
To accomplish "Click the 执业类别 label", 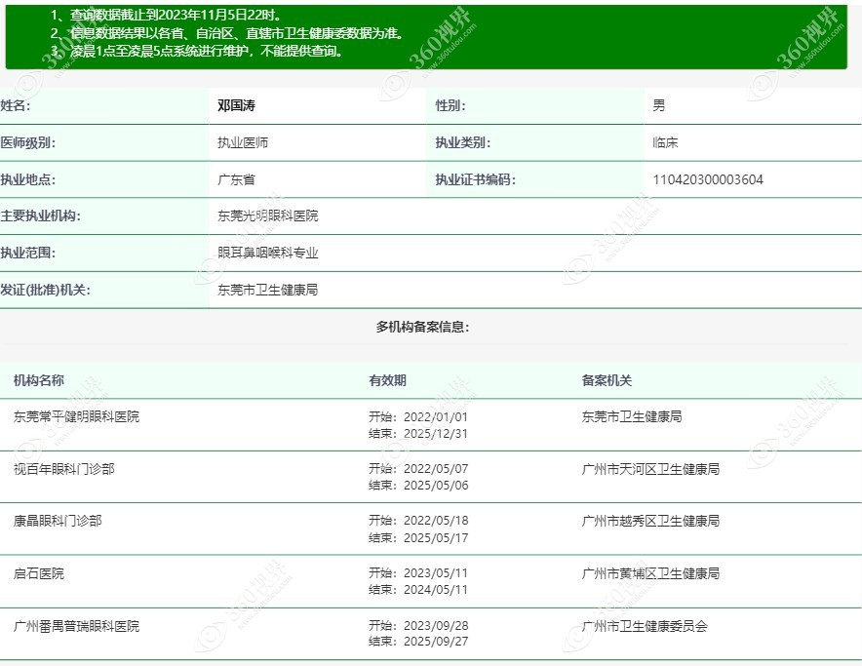I will pos(463,142).
